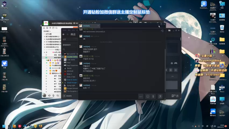Open Nexus desktop shortcut

(222, 89)
